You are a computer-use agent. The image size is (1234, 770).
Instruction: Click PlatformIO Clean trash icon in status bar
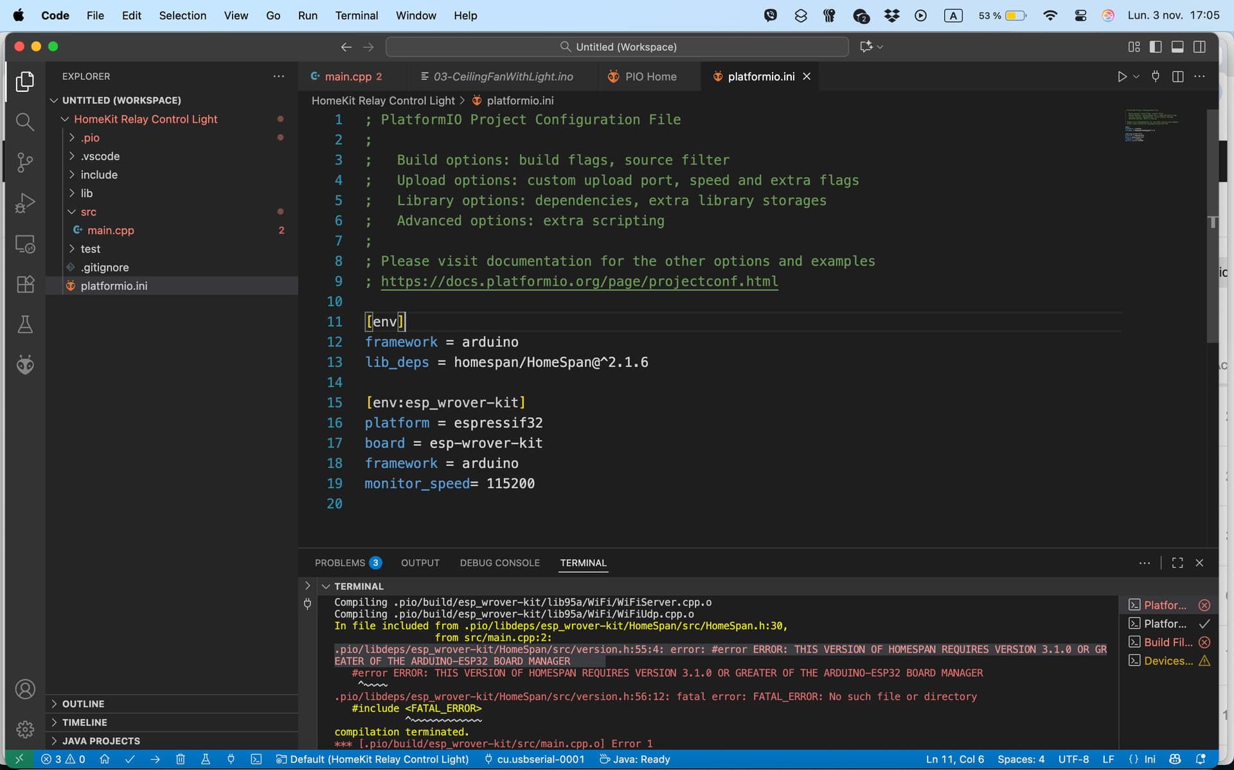click(181, 759)
